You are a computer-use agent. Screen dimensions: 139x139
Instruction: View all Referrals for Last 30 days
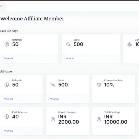pyautogui.click(x=8, y=58)
